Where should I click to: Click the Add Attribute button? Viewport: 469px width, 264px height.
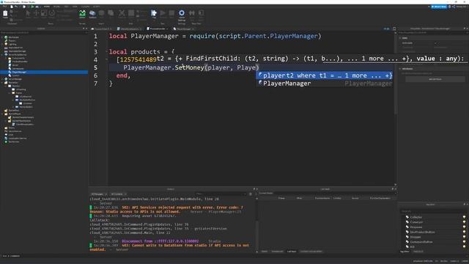pyautogui.click(x=435, y=79)
